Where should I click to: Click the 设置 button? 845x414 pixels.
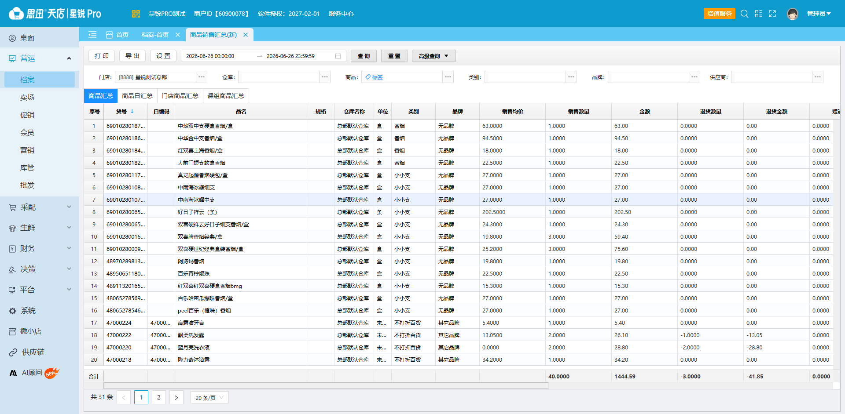[x=163, y=56]
